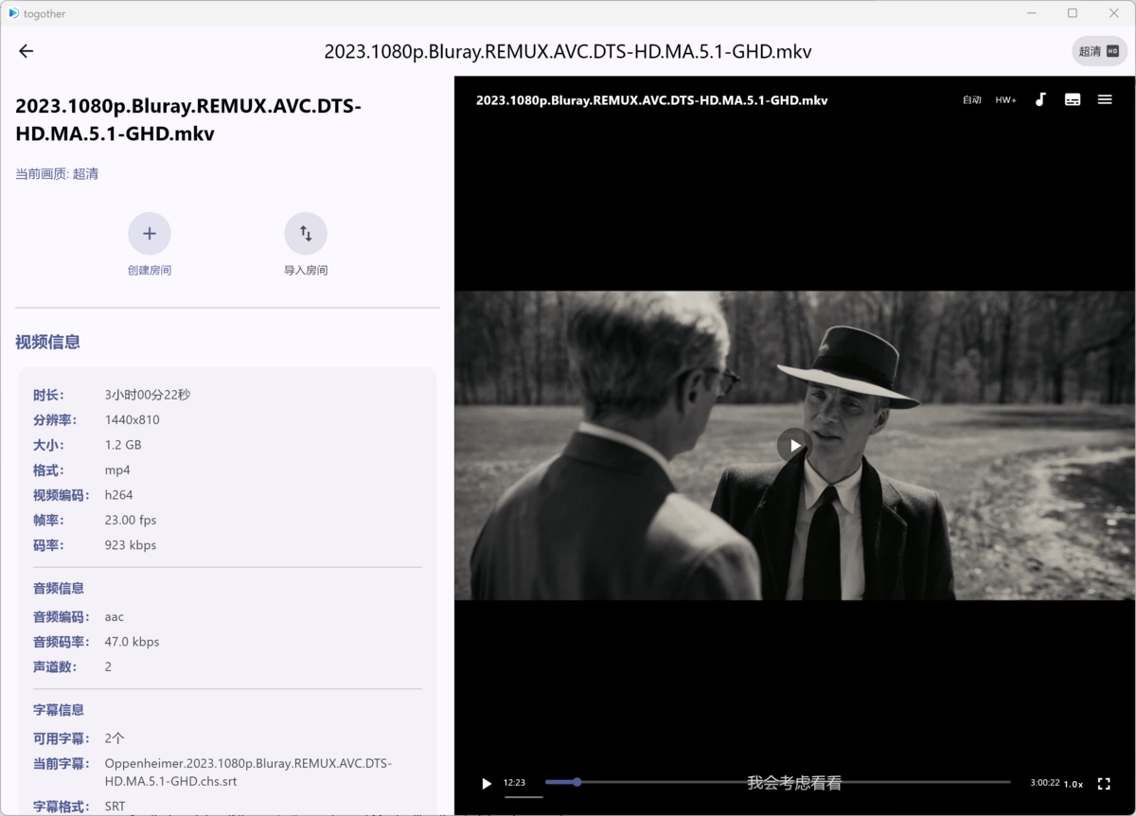Image resolution: width=1136 pixels, height=816 pixels.
Task: Click the import room arrows icon
Action: (306, 234)
